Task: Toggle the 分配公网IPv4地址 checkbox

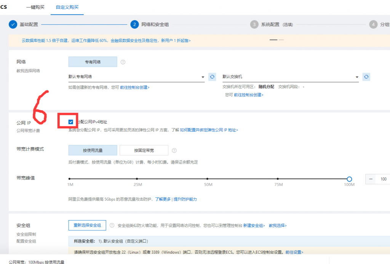Action: [x=71, y=122]
